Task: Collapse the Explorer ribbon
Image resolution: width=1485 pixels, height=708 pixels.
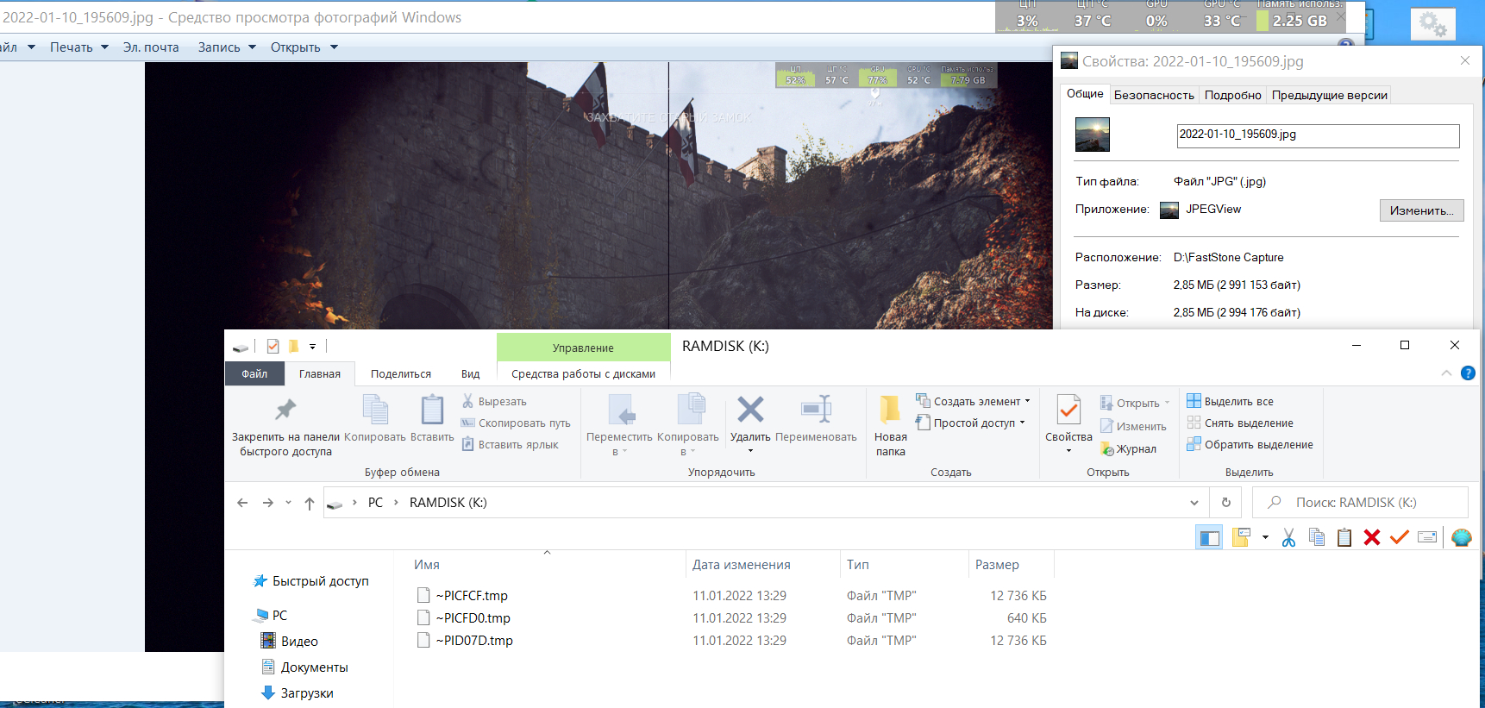Action: click(1446, 373)
